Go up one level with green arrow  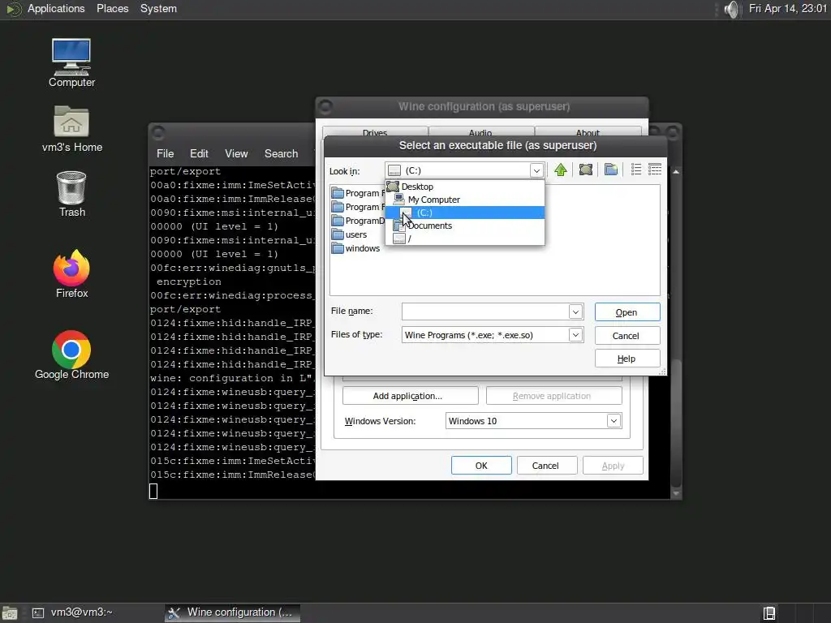click(x=560, y=170)
